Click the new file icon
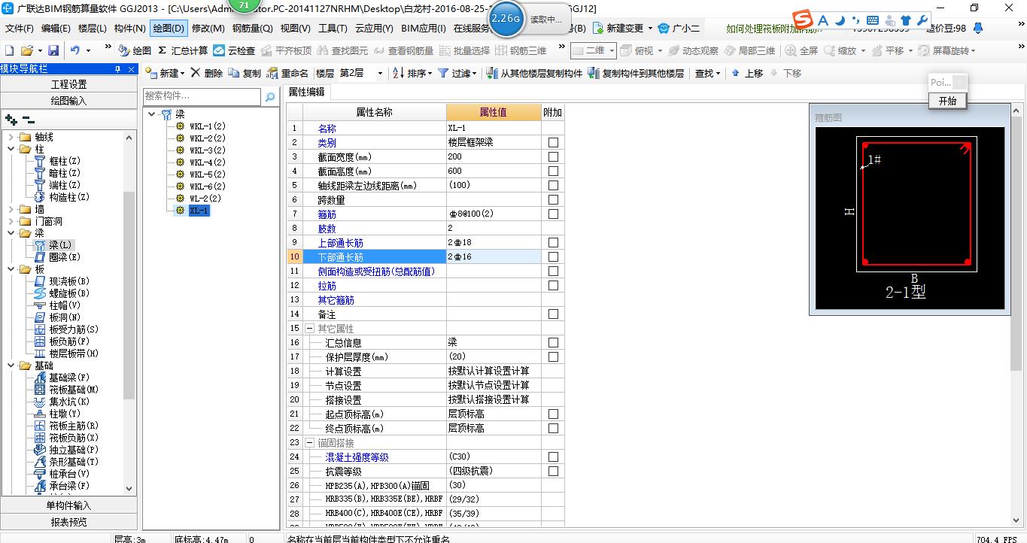The width and height of the screenshot is (1027, 543). tap(9, 50)
